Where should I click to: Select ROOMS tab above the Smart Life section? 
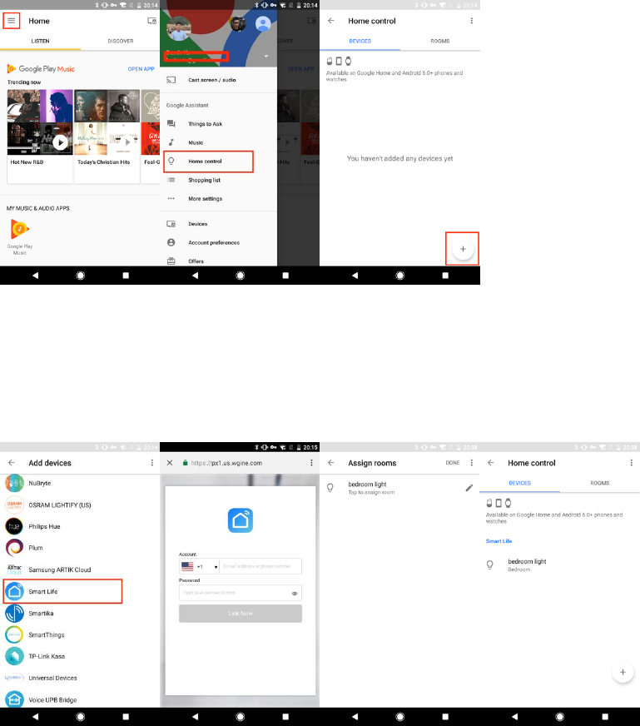coord(600,483)
